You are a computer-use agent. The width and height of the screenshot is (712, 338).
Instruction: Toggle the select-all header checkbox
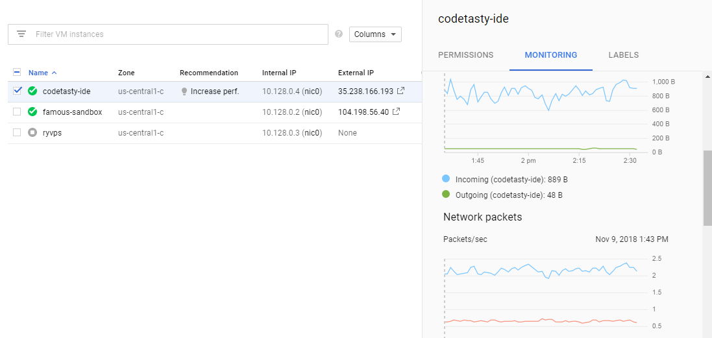(18, 72)
